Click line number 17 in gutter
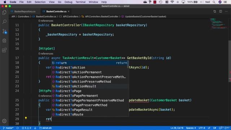 pos(17,58)
